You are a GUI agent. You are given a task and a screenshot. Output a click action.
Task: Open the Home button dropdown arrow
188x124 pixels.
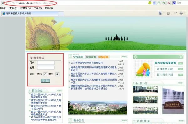point(164,13)
